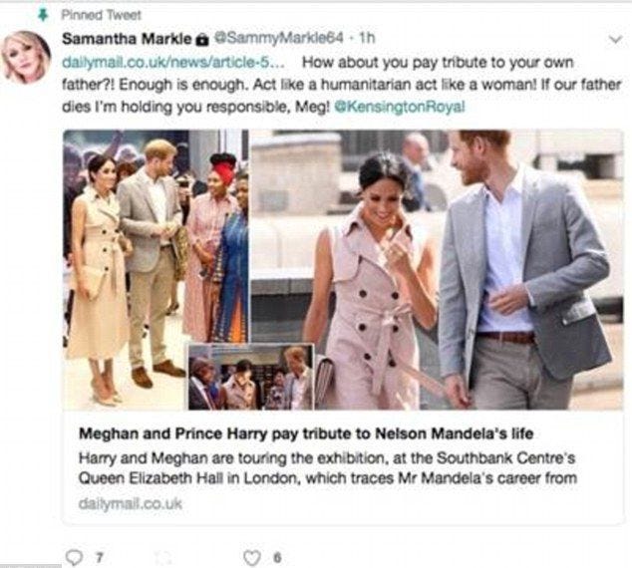Click the Samantha Markle display name
The height and width of the screenshot is (568, 632).
click(127, 39)
